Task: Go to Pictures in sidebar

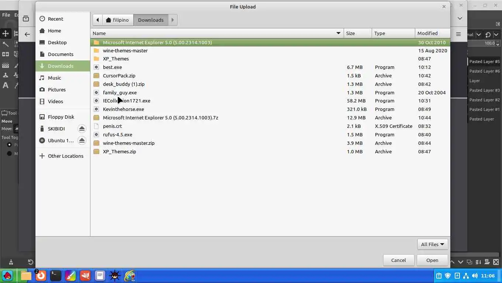Action: 63,90
